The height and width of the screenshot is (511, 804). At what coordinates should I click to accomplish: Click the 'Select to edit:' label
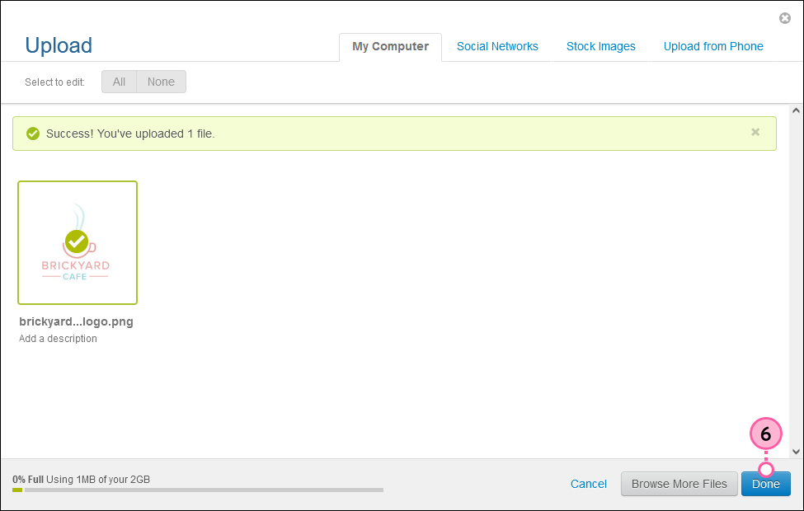(x=55, y=82)
